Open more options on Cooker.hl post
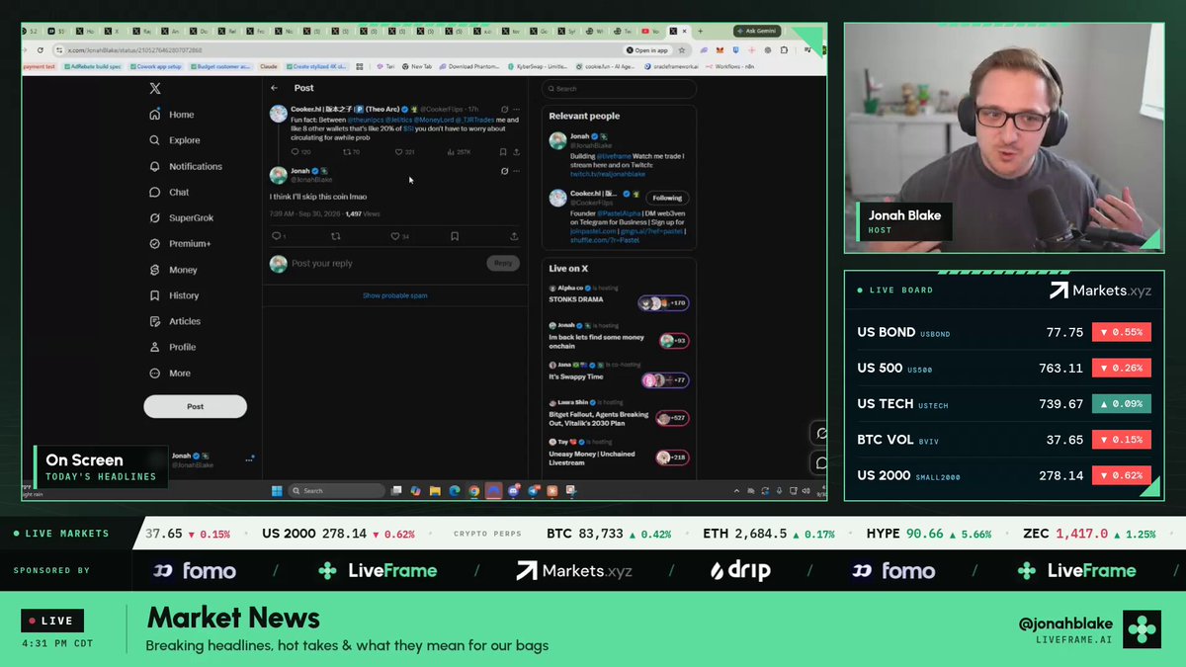 516,109
